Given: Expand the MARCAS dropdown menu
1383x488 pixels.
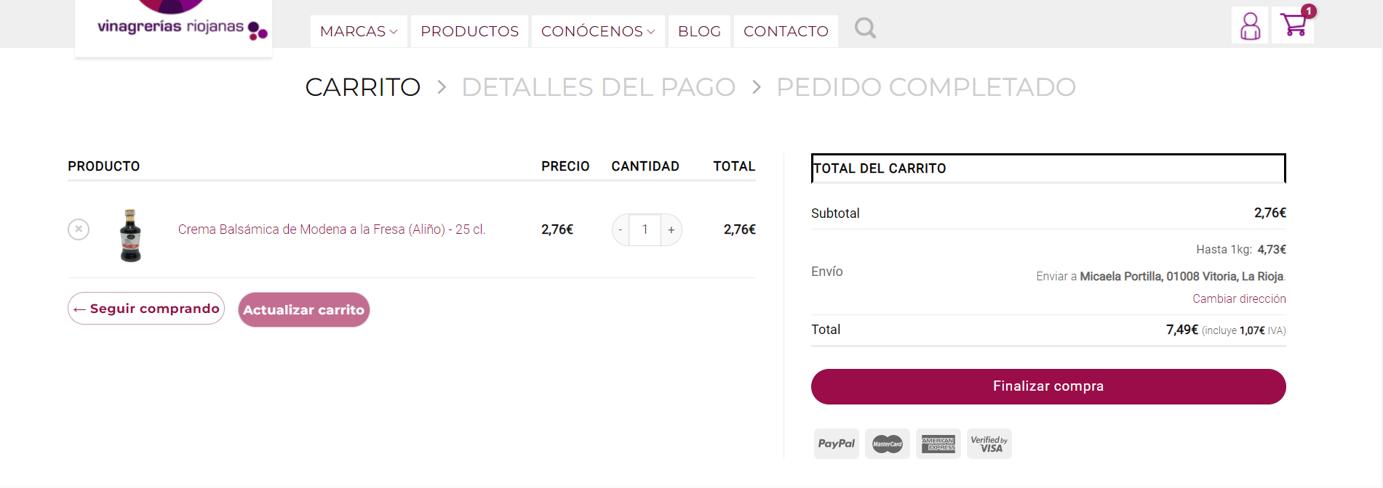Looking at the screenshot, I should [x=359, y=31].
